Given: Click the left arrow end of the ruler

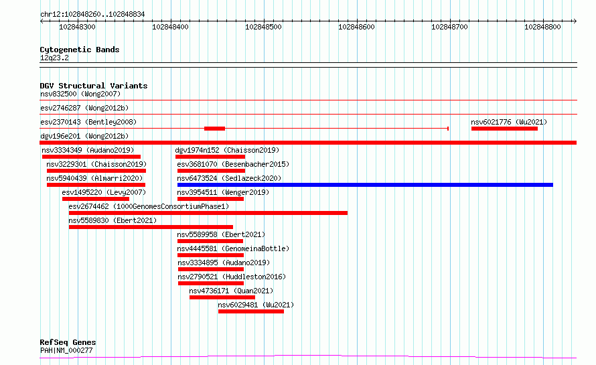Looking at the screenshot, I should (42, 21).
